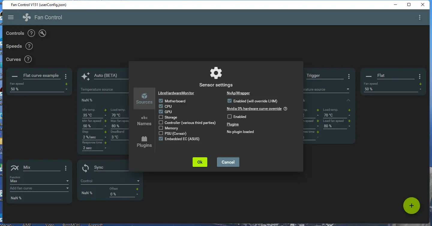Image resolution: width=432 pixels, height=226 pixels.
Task: Edit the Deadband 3 °C field
Action: 120,137
